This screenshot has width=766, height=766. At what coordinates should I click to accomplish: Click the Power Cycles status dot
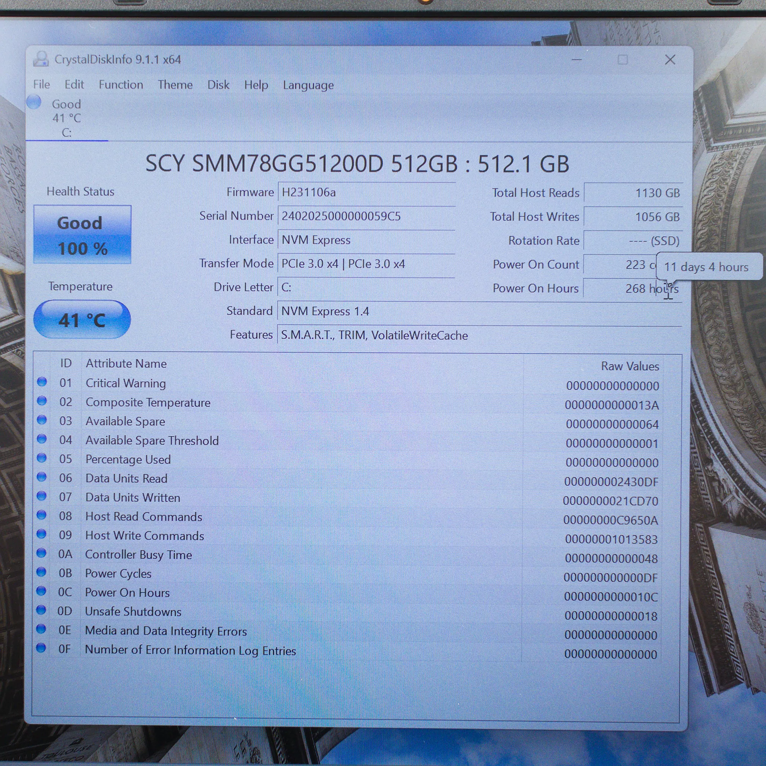[41, 572]
